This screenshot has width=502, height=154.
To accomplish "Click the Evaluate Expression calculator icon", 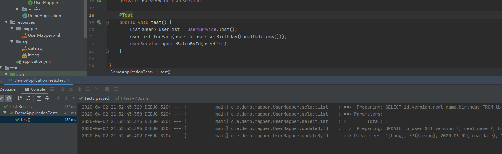I will [107, 89].
